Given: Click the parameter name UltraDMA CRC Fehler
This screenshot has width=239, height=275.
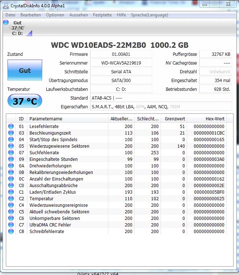Looking at the screenshot, I should 50,225.
